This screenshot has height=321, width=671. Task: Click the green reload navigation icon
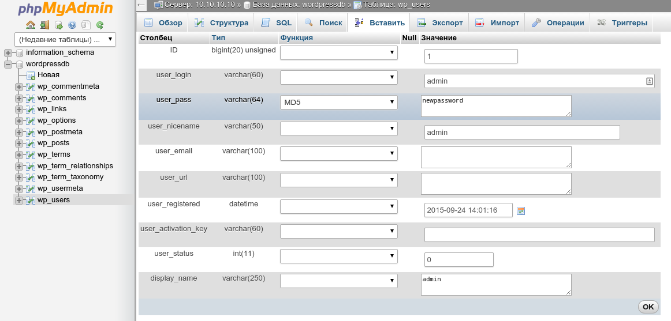click(100, 25)
